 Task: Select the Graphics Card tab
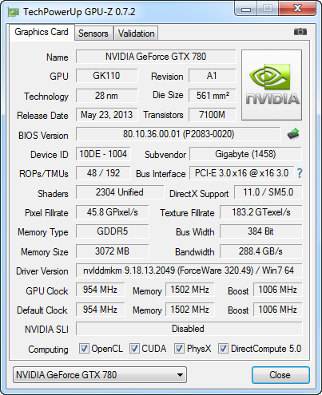(42, 32)
